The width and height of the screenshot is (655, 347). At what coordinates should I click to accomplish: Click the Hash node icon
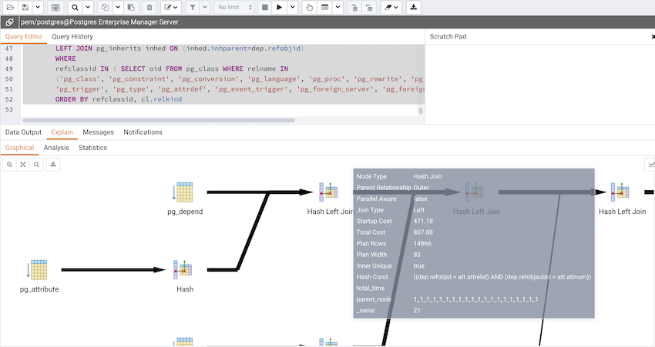pyautogui.click(x=183, y=270)
